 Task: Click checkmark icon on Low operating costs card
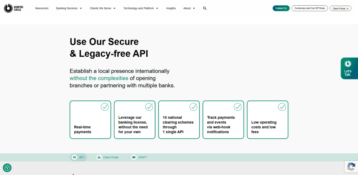(282, 107)
